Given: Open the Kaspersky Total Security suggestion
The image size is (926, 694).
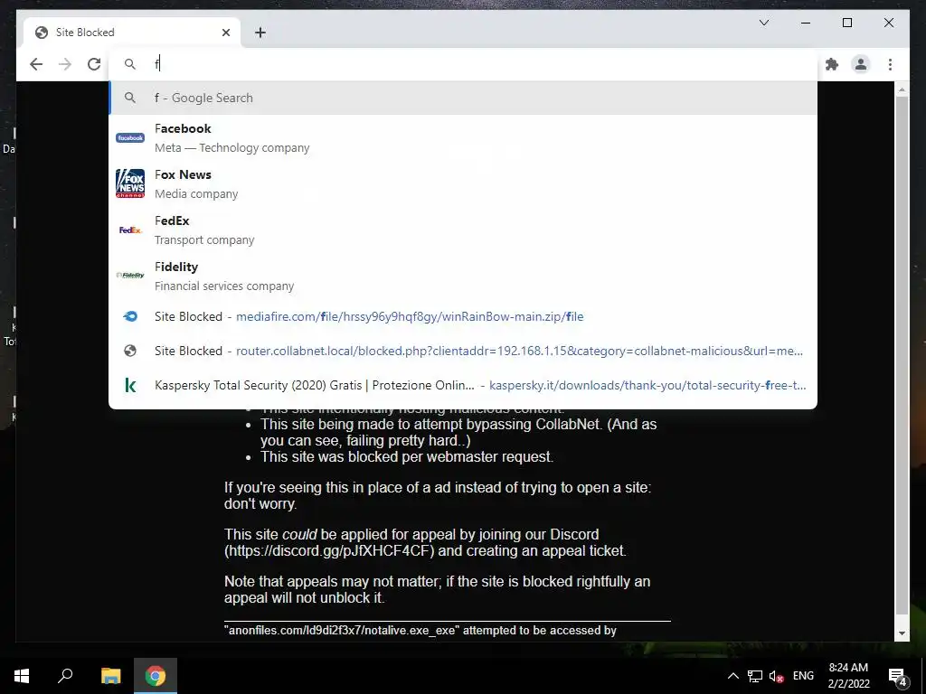Looking at the screenshot, I should point(463,385).
